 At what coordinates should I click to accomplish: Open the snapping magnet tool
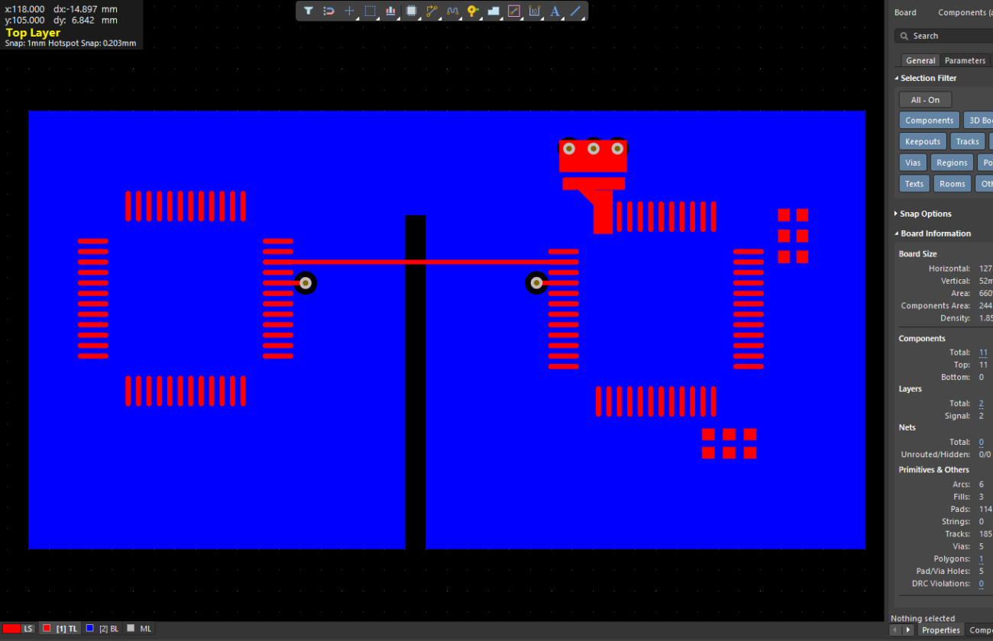329,11
